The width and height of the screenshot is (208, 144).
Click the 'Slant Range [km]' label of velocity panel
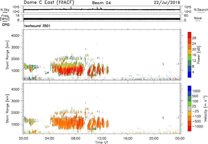[x=7, y=109]
